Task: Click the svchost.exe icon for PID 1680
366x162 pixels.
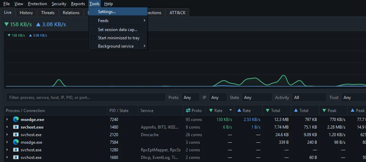Action: 16,157
